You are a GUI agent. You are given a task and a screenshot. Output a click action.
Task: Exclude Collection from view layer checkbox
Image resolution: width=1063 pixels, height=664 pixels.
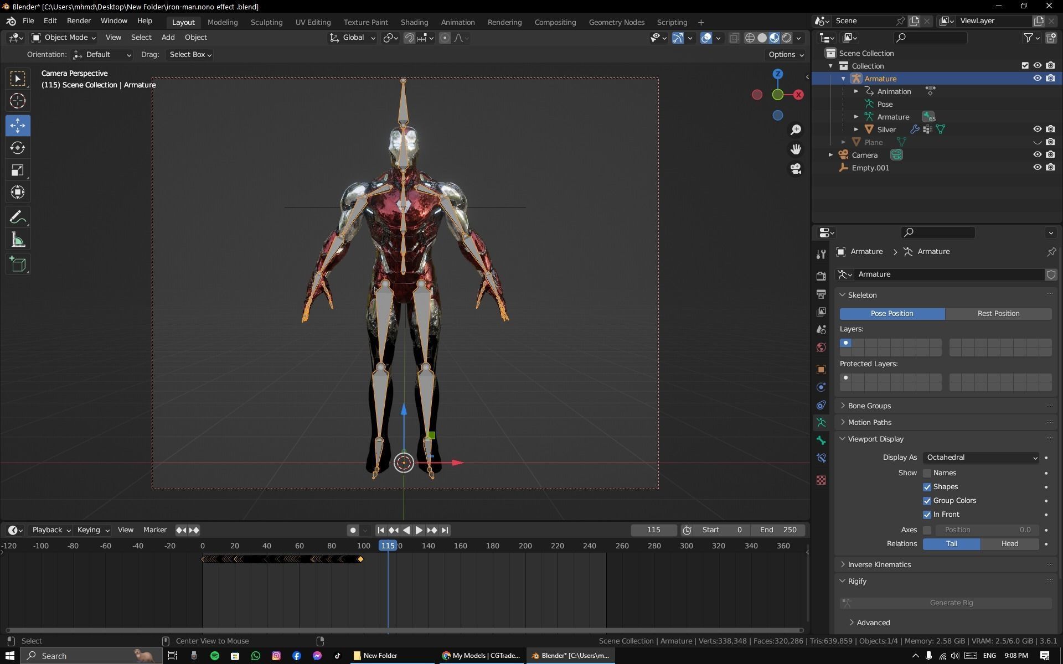click(x=1025, y=66)
